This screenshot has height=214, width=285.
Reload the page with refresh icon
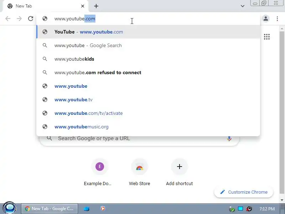[x=31, y=19]
